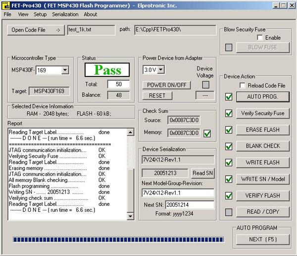The image size is (297, 256).
Task: Expand the 3.0 V adapter voltage dropdown
Action: (161, 69)
